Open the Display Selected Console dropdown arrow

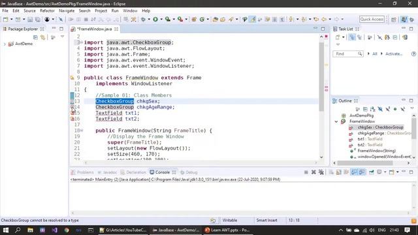385,172
